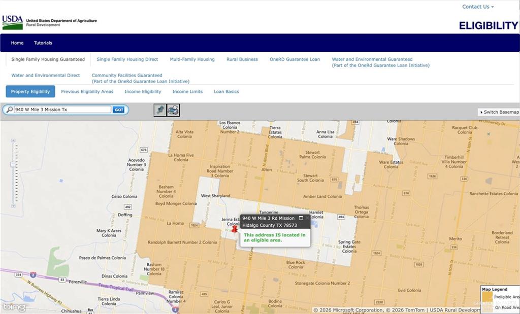Click the pushpin tool icon in the toolbar
520x314 pixels.
(x=160, y=110)
